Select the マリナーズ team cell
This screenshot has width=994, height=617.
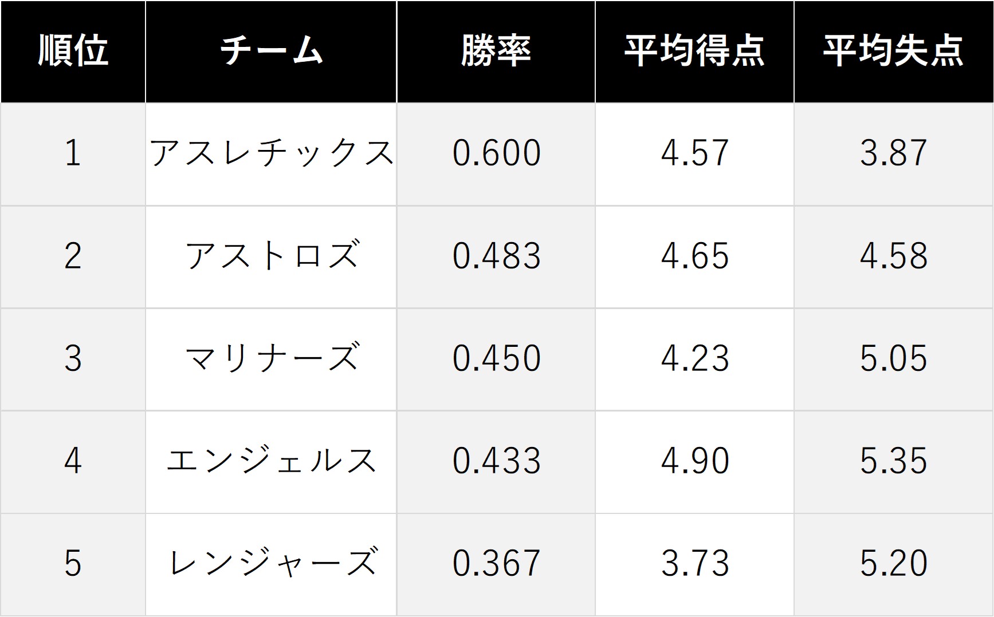tap(271, 359)
